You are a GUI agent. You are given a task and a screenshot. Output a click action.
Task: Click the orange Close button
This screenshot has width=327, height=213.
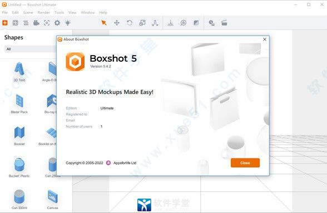pyautogui.click(x=245, y=163)
